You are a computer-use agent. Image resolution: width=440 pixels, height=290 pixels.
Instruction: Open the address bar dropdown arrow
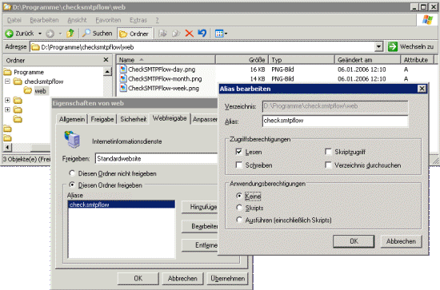coord(379,47)
